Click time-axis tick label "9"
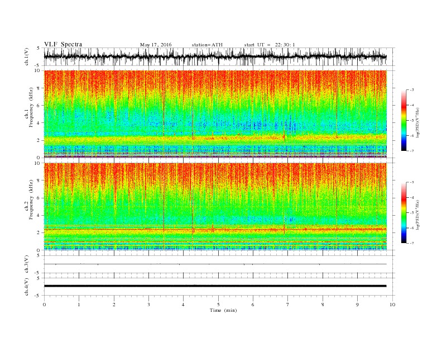This screenshot has height=342, width=442. (x=357, y=305)
